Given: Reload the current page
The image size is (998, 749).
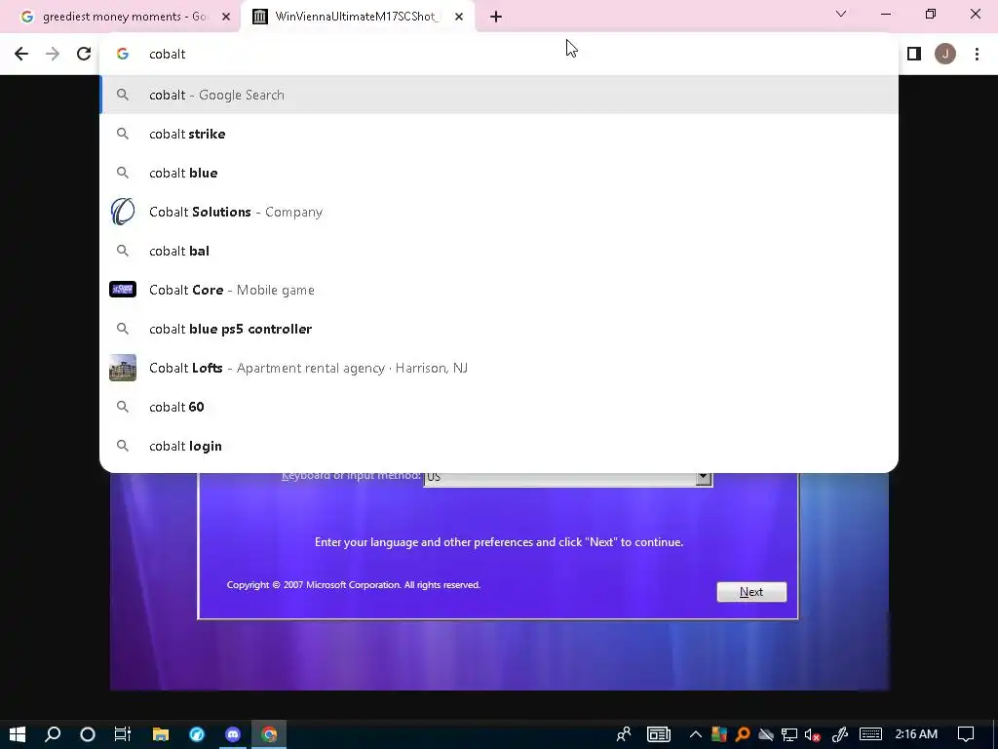Looking at the screenshot, I should click(84, 55).
